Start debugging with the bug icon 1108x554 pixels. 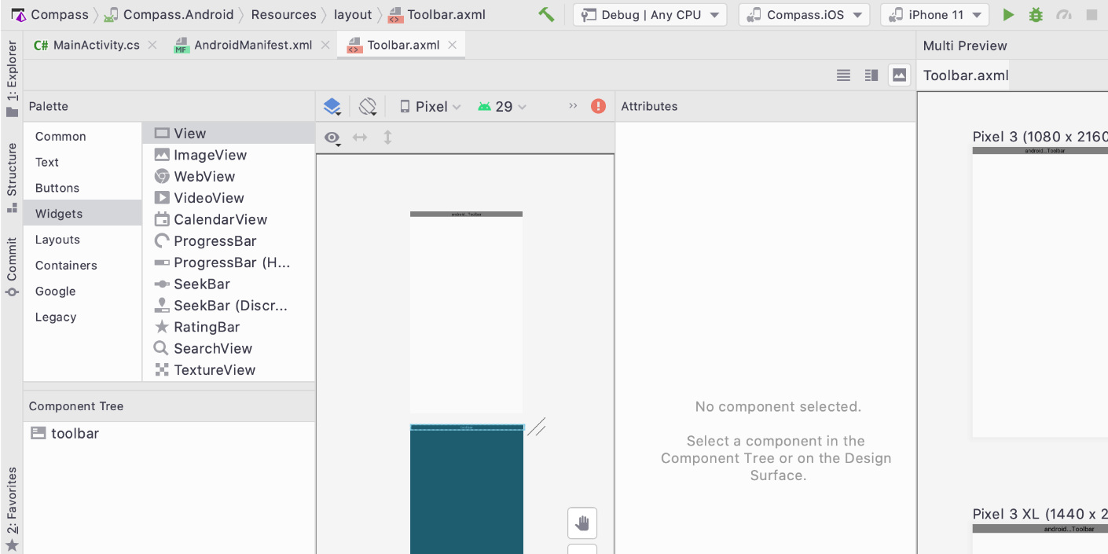1036,15
